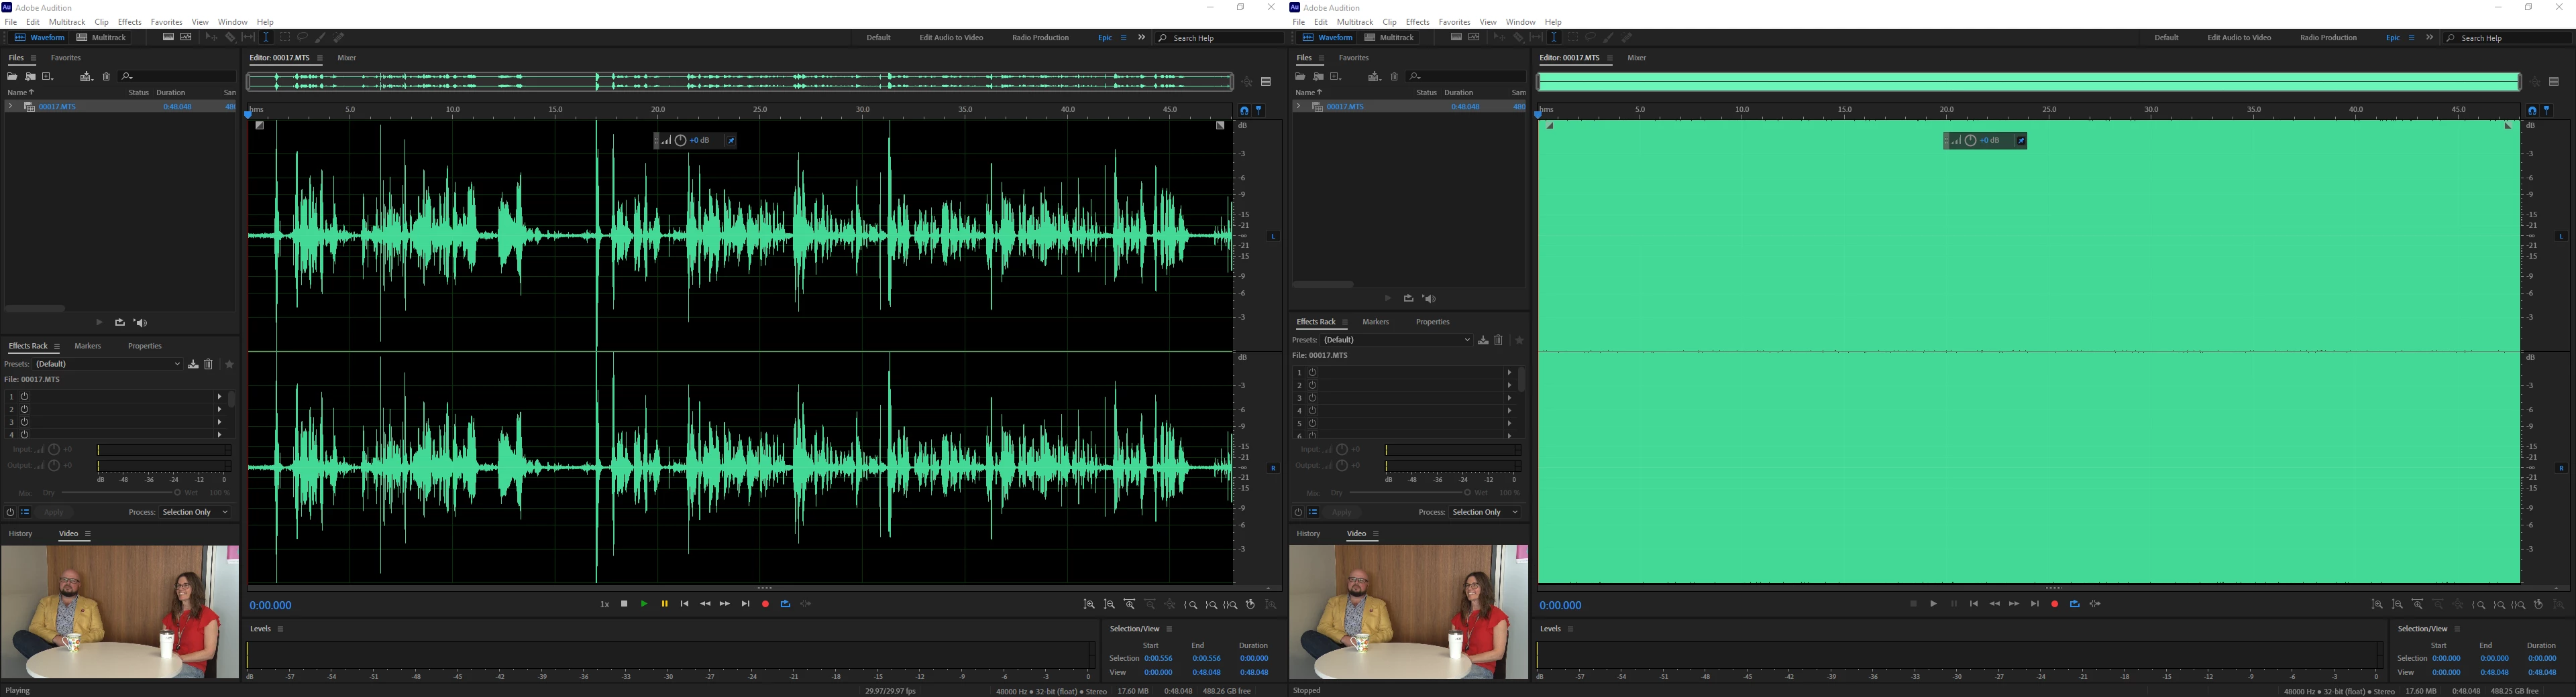Toggle Loop Playback in right window transport

coord(2075,604)
